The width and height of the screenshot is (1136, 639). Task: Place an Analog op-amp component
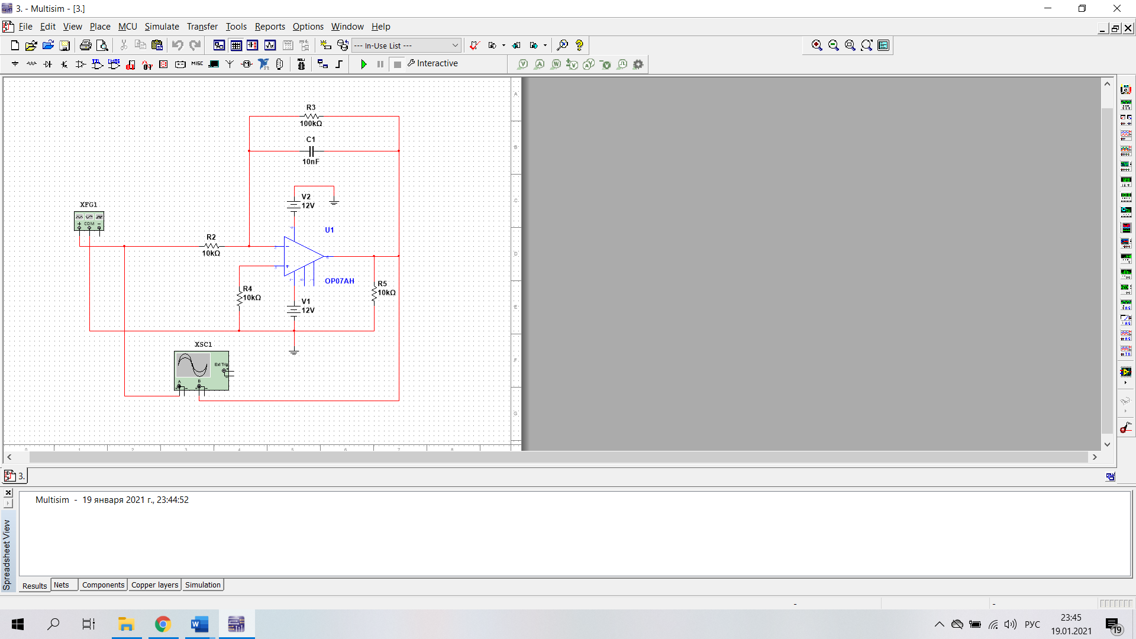click(81, 64)
